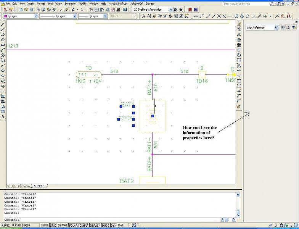Toggle GRID display in status bar
299x229 pixels.
click(x=53, y=225)
